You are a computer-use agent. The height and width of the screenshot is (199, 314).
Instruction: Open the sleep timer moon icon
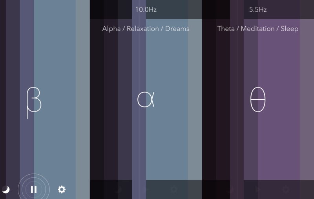[x=6, y=190]
